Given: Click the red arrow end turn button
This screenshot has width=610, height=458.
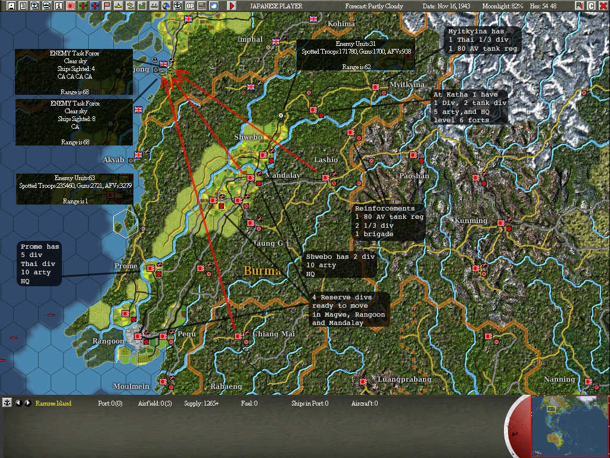Looking at the screenshot, I should click(232, 6).
